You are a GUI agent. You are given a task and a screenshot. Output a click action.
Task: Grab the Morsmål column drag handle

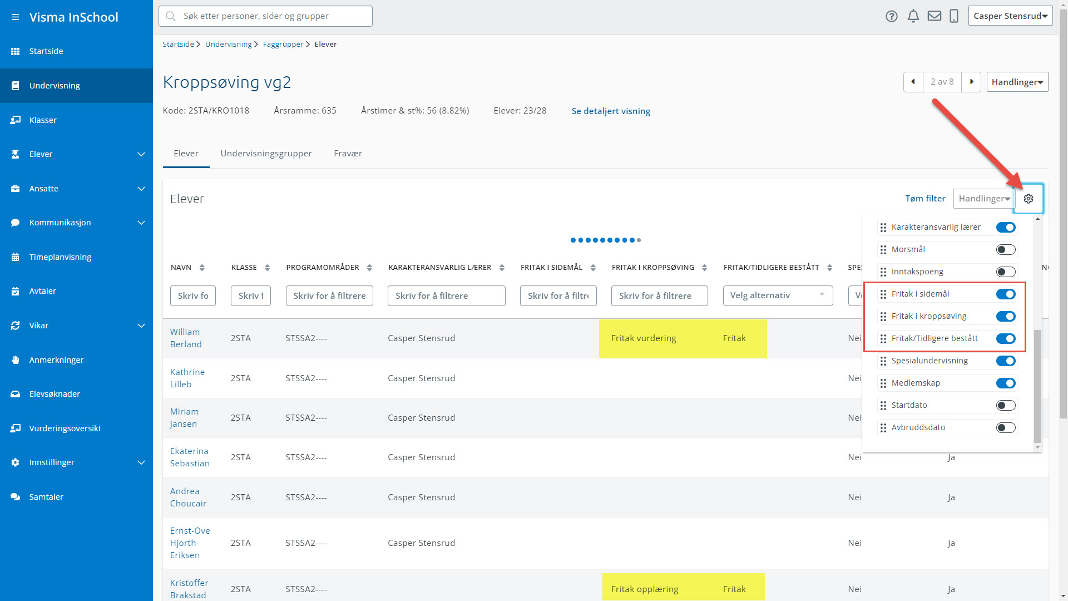(883, 250)
